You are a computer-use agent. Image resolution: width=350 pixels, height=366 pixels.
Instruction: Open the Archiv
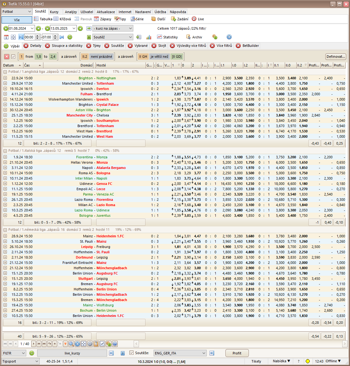[x=194, y=37]
